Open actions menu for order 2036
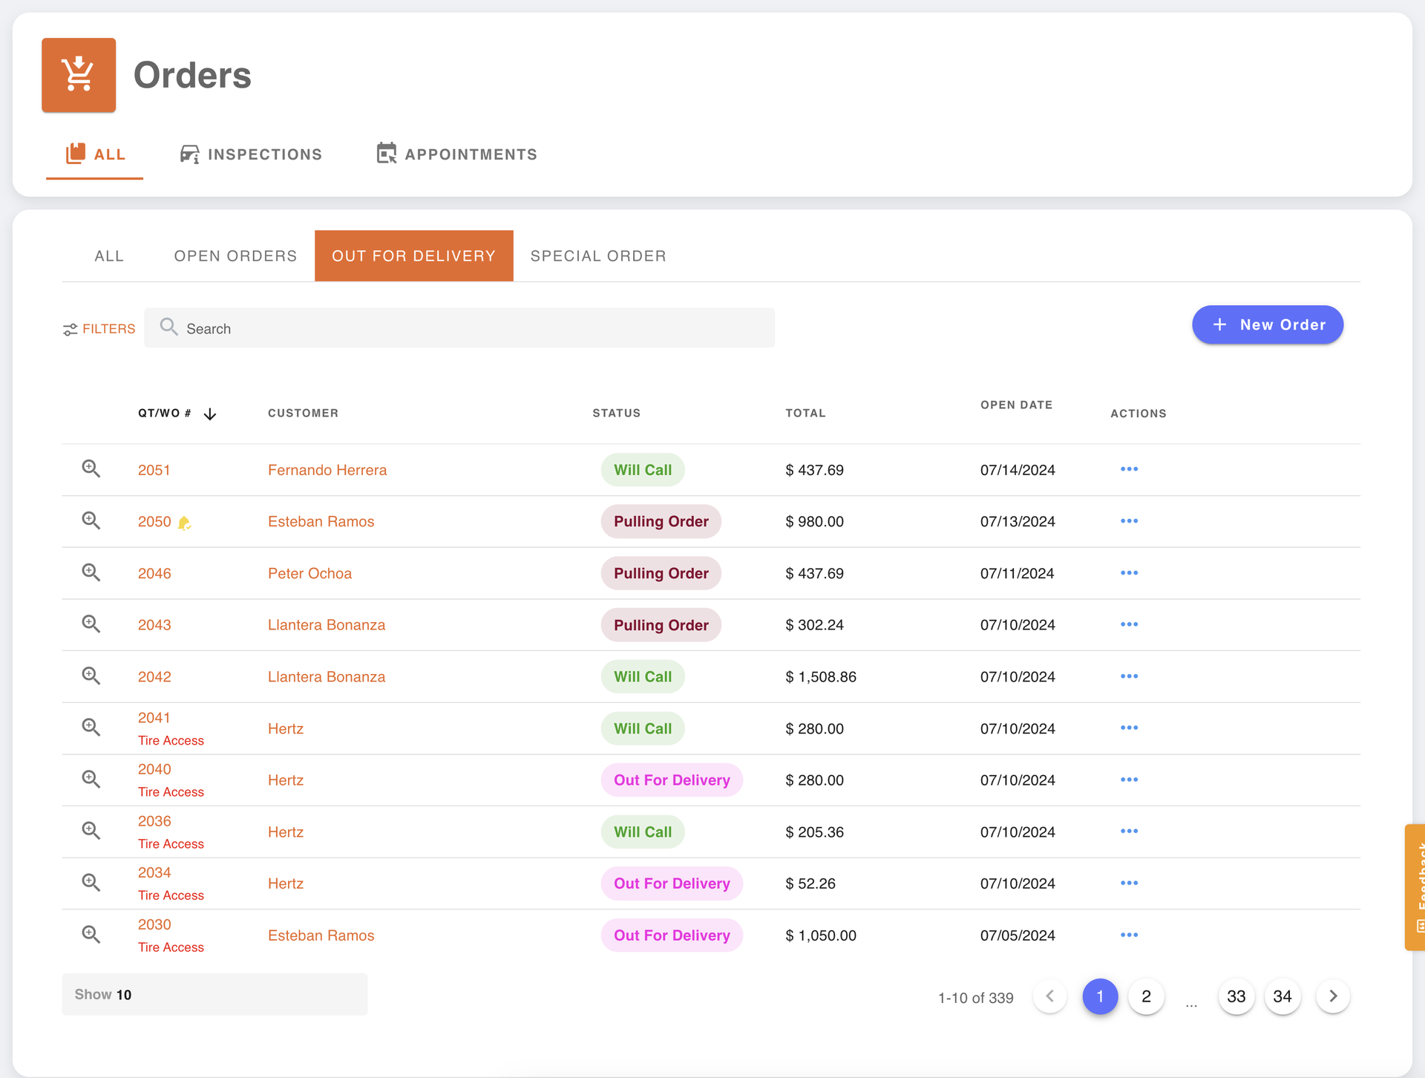The image size is (1425, 1078). (1129, 832)
